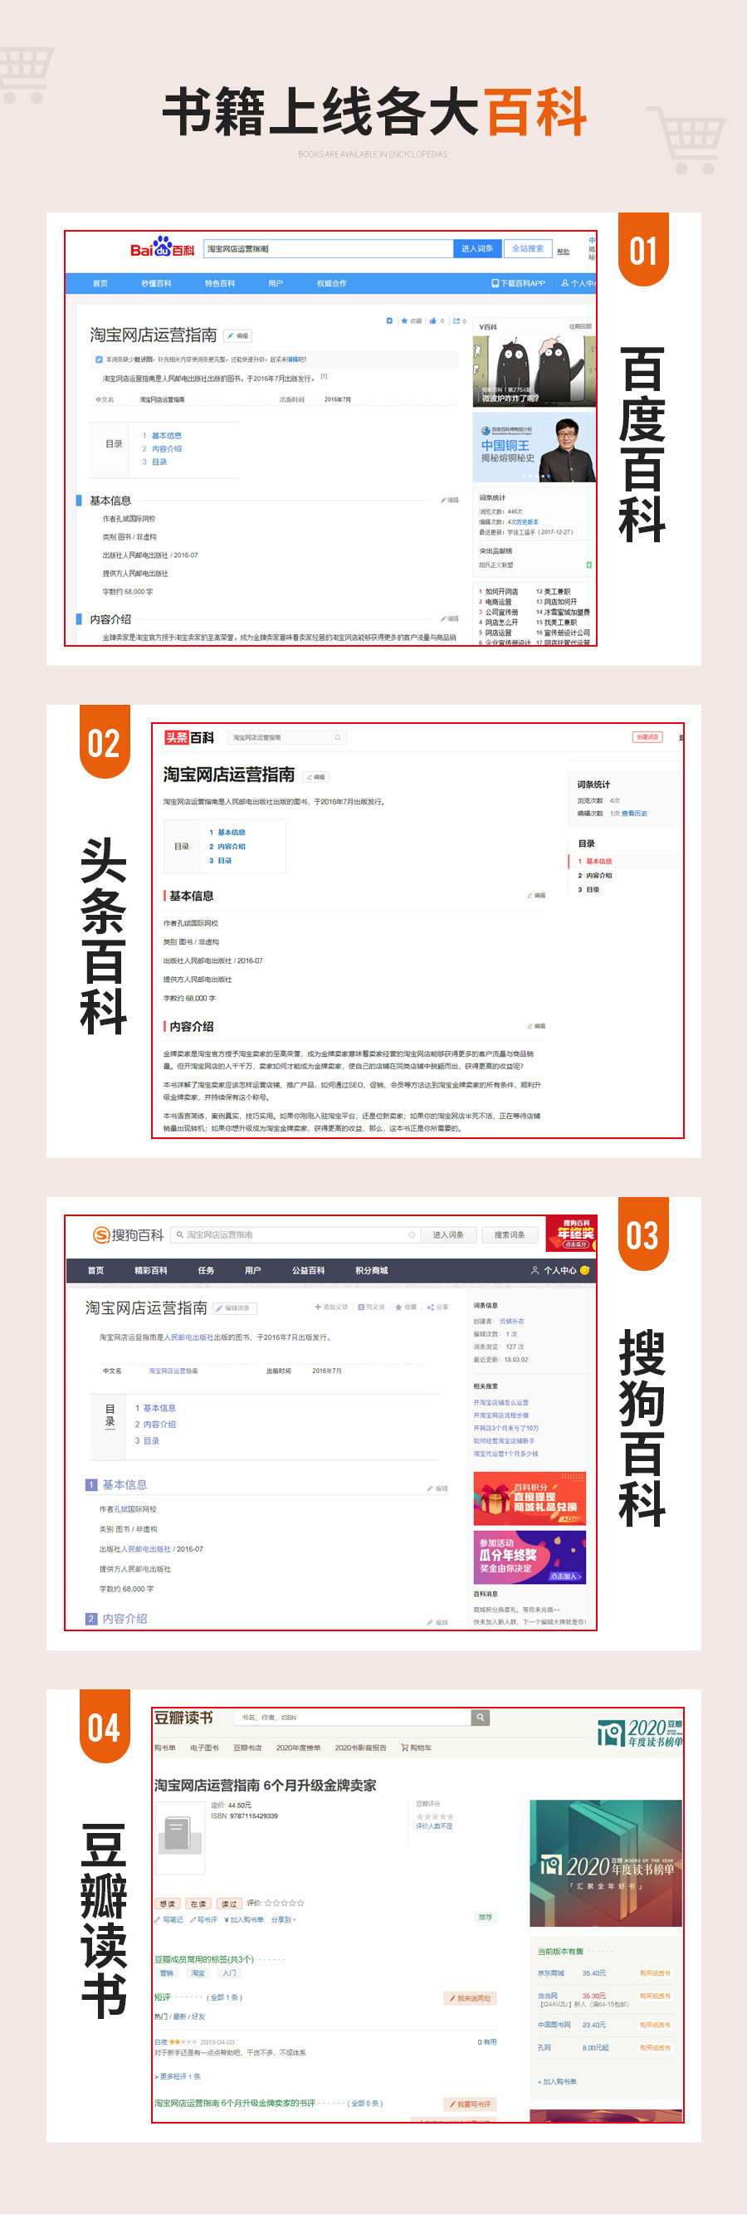Click the Sogou Baike logo icon
Image resolution: width=747 pixels, height=2224 pixels.
(101, 1234)
